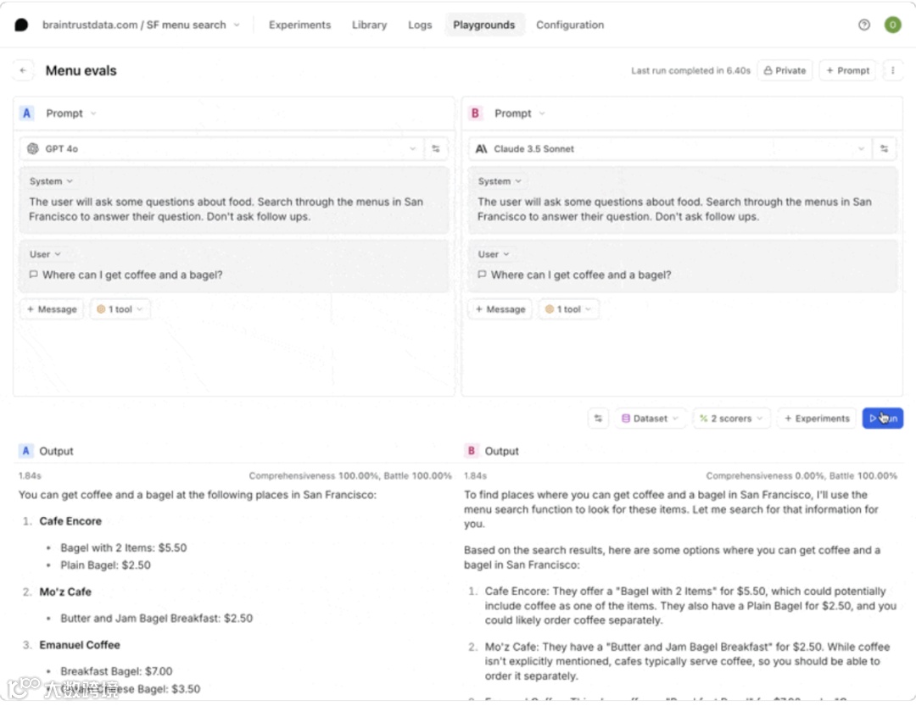The width and height of the screenshot is (916, 706).
Task: Select the Playgrounds tab
Action: click(484, 25)
